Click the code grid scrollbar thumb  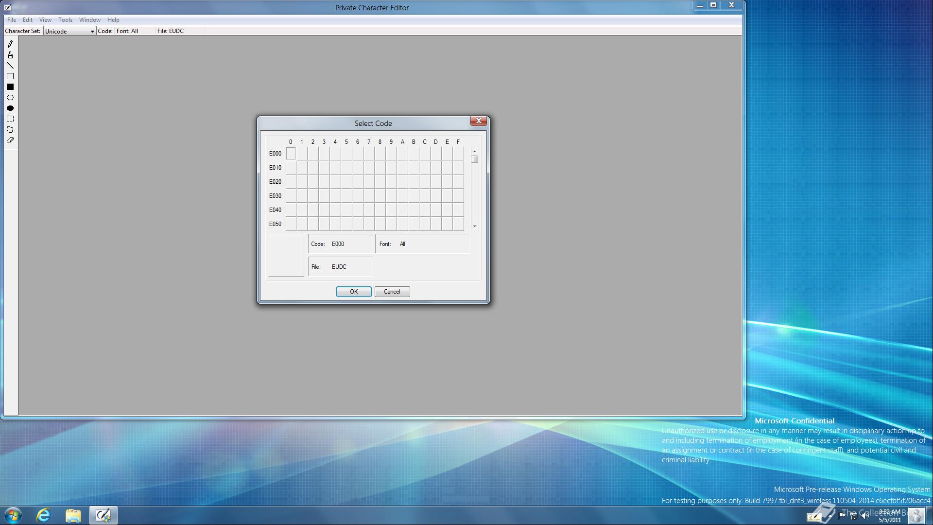coord(475,159)
